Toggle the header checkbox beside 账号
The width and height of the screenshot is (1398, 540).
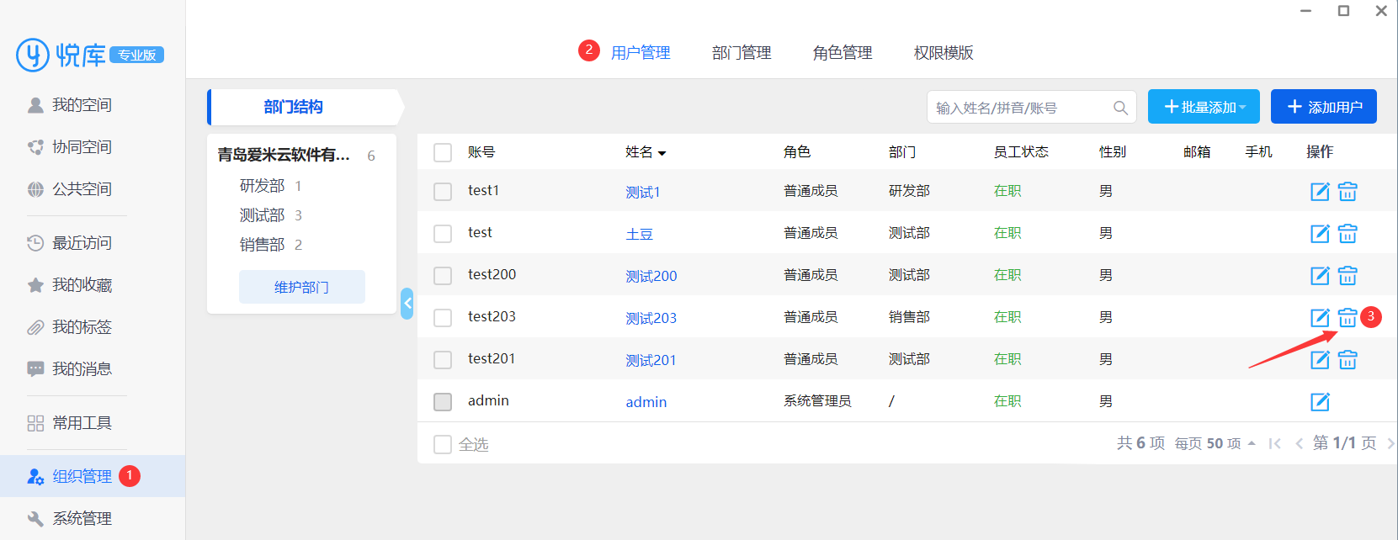coord(443,152)
